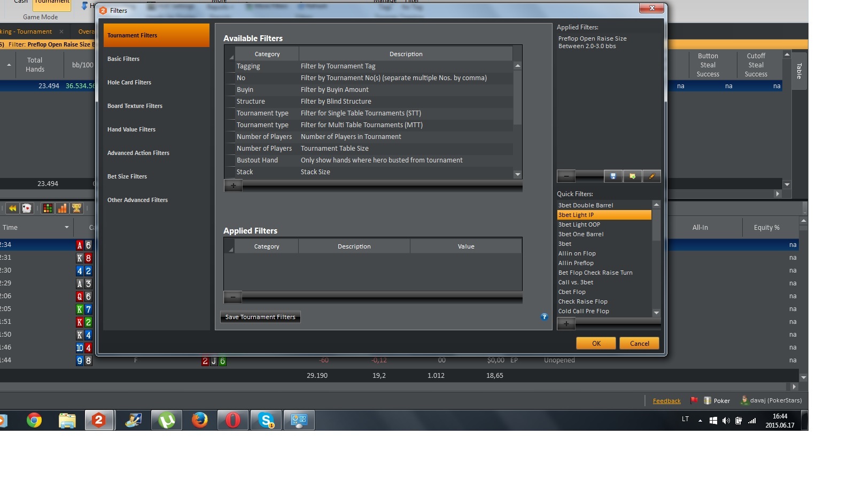Click the gold trophy toolbar icon
Image resolution: width=855 pixels, height=481 pixels.
pos(76,208)
